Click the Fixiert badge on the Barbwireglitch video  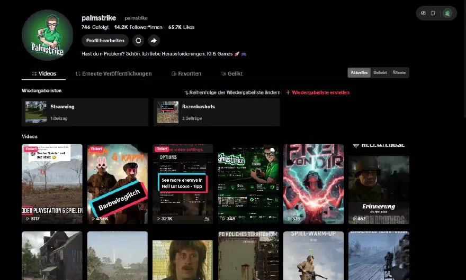pyautogui.click(x=96, y=149)
